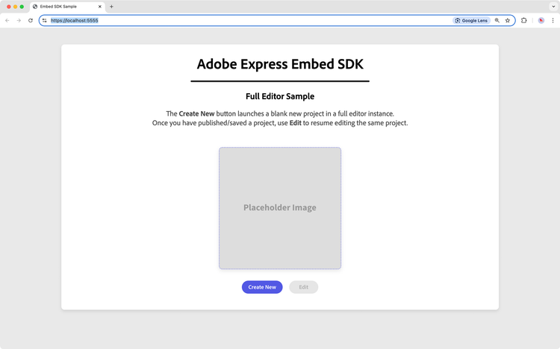Click the localhost:5555 address bar
This screenshot has width=560, height=349.
[x=224, y=21]
